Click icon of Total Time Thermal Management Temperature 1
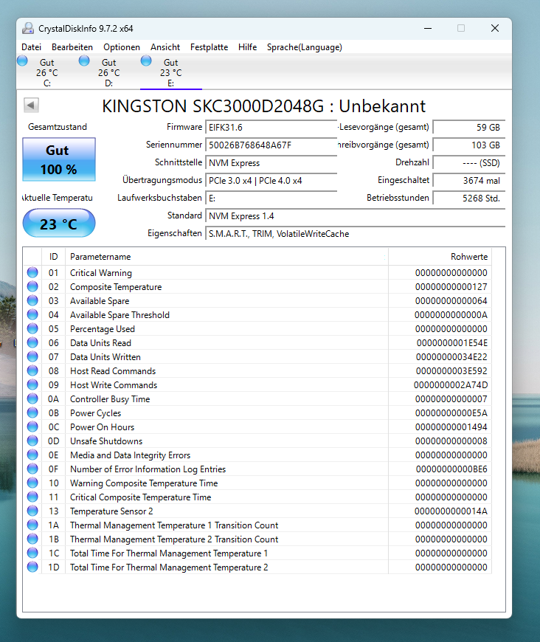Screen dimensions: 540x642 (32, 553)
